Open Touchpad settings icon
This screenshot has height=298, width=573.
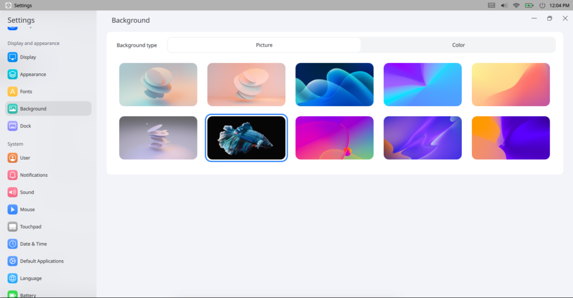click(x=12, y=226)
